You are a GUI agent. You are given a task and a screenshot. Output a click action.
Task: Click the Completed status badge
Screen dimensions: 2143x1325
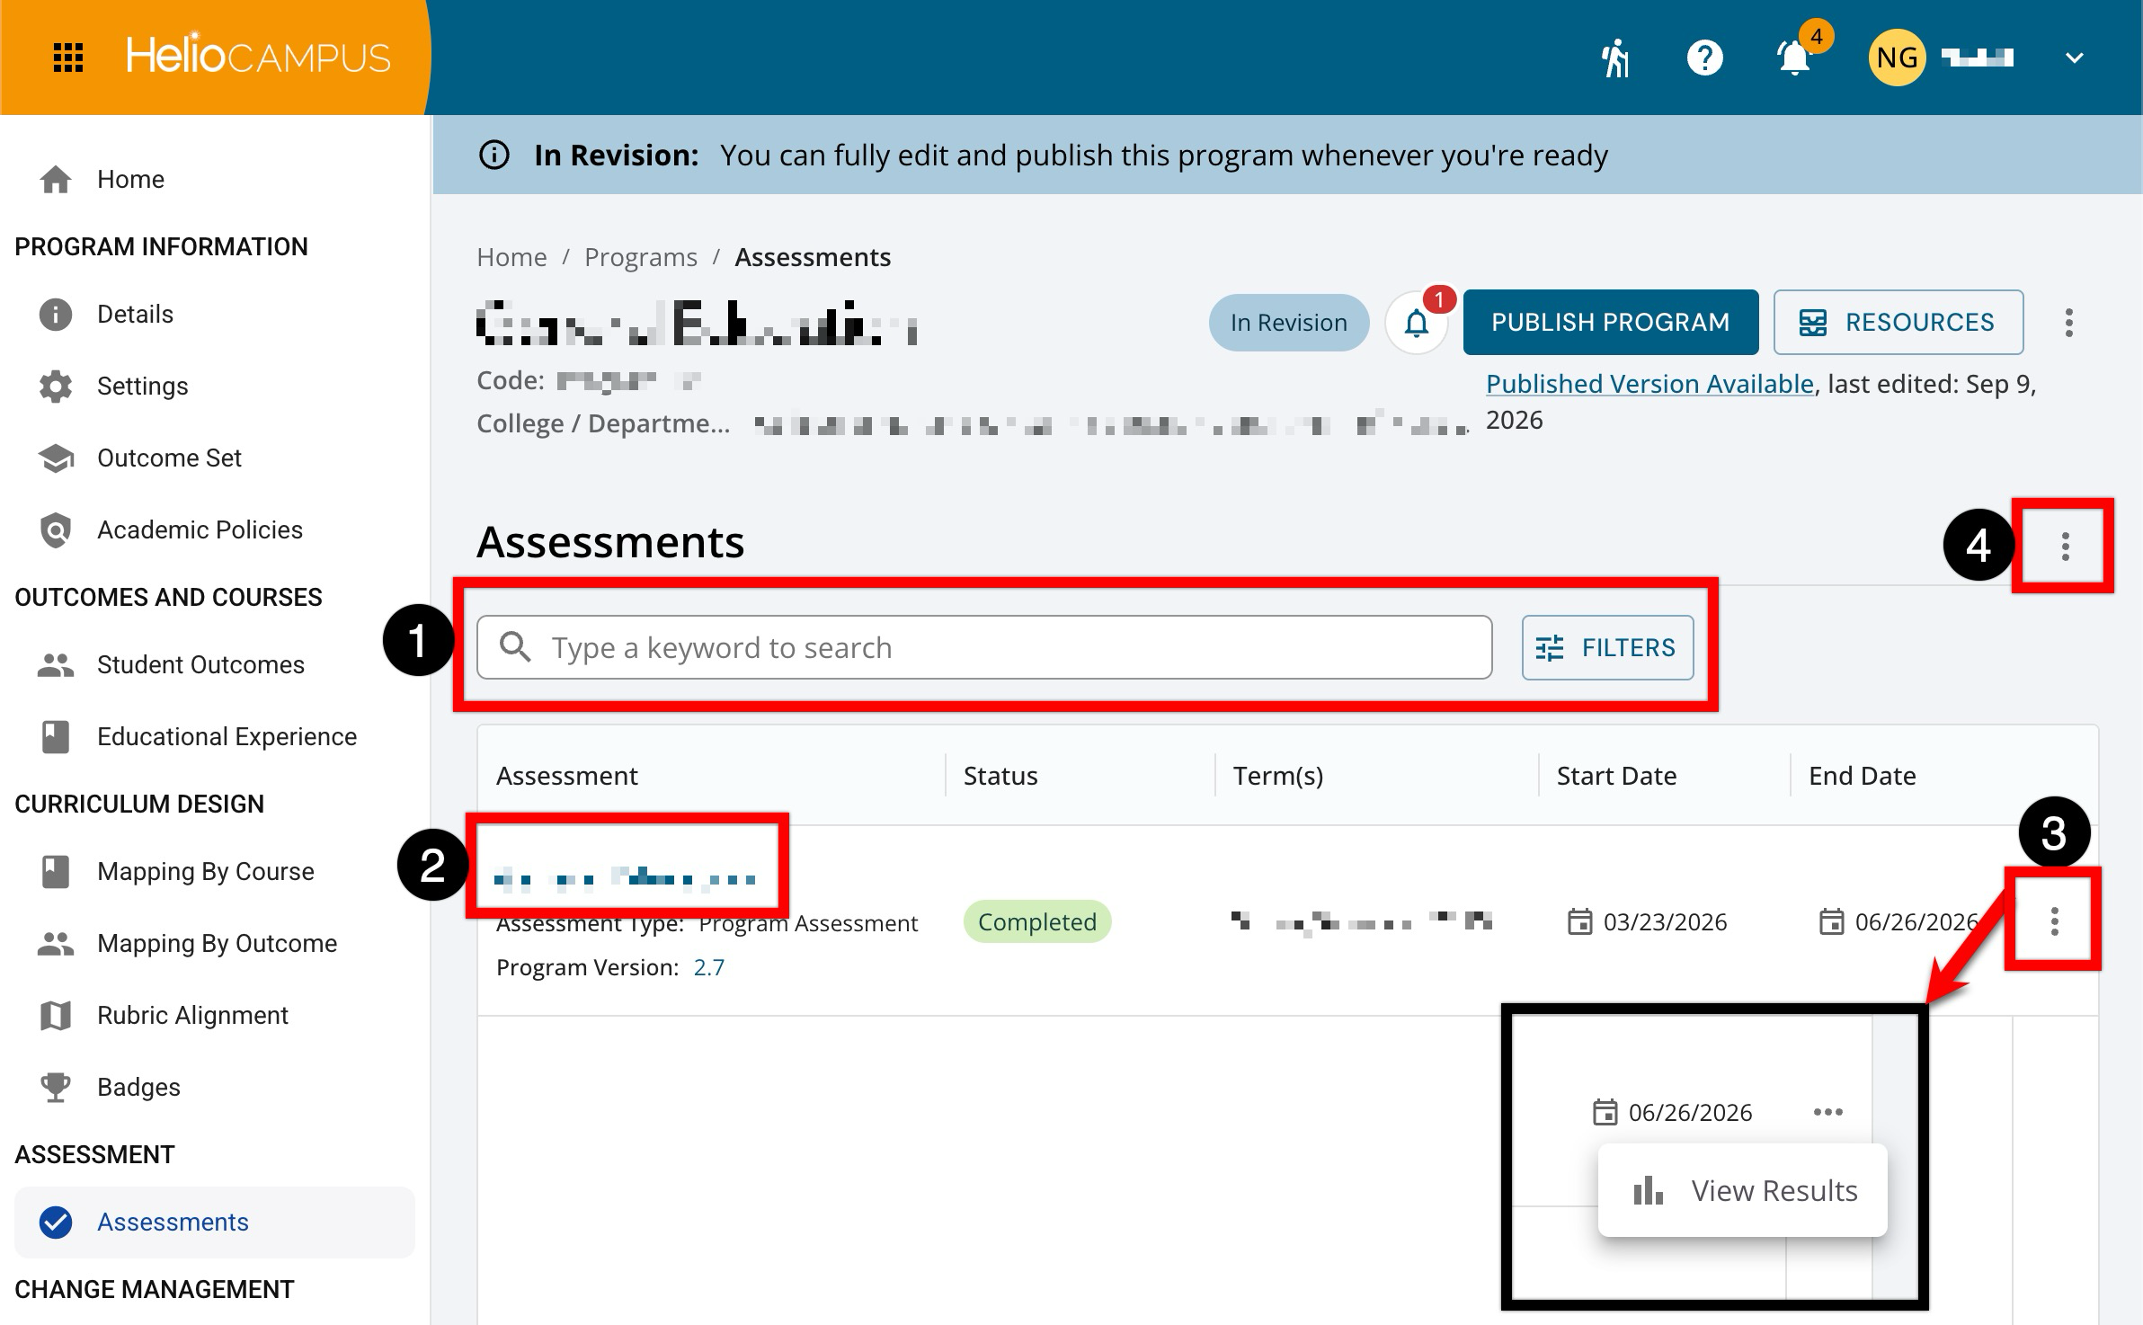(x=1037, y=921)
